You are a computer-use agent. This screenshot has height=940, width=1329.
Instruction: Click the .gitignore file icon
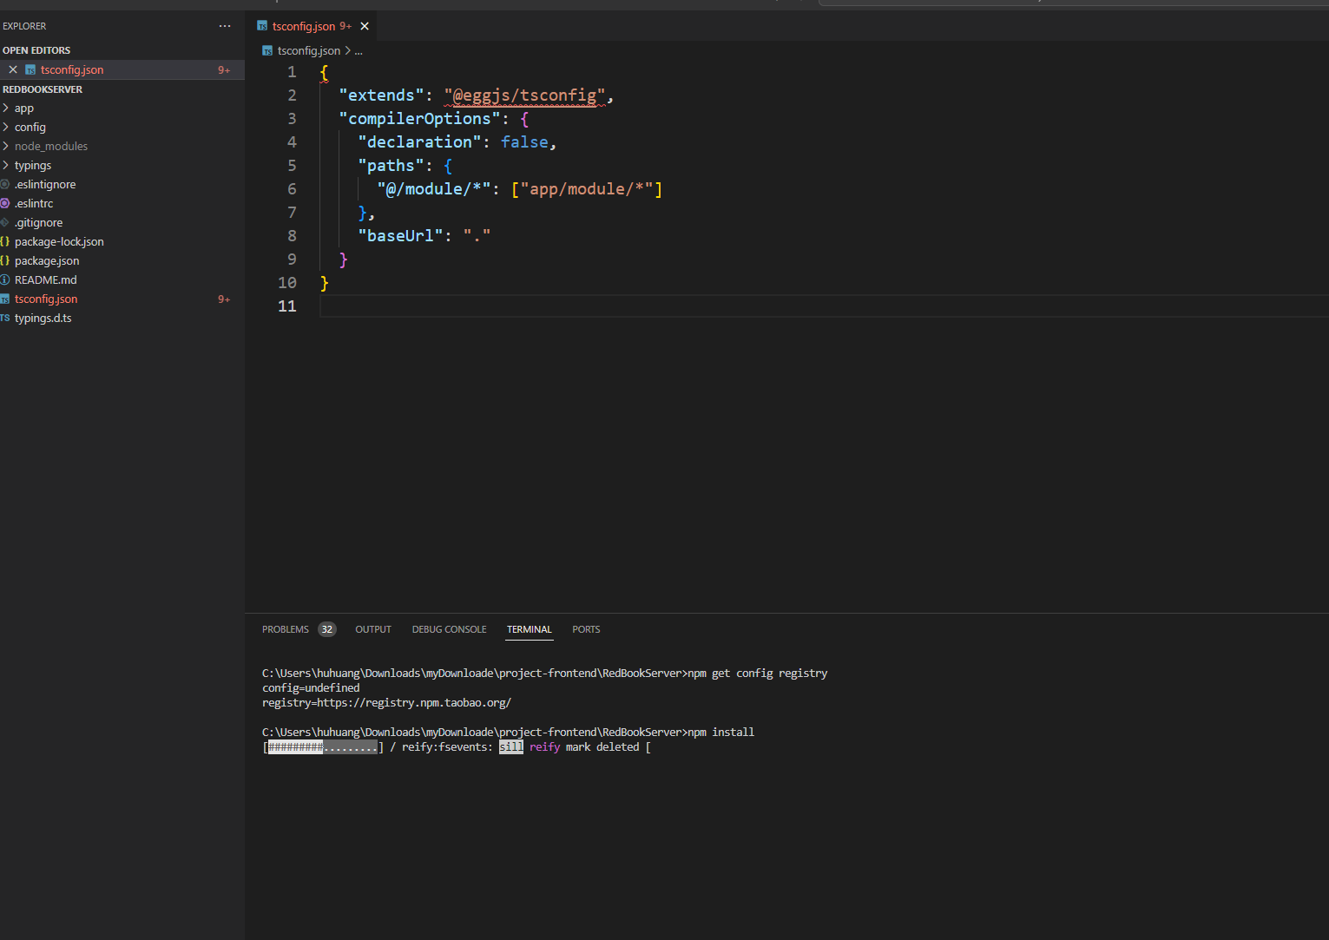[x=5, y=222]
